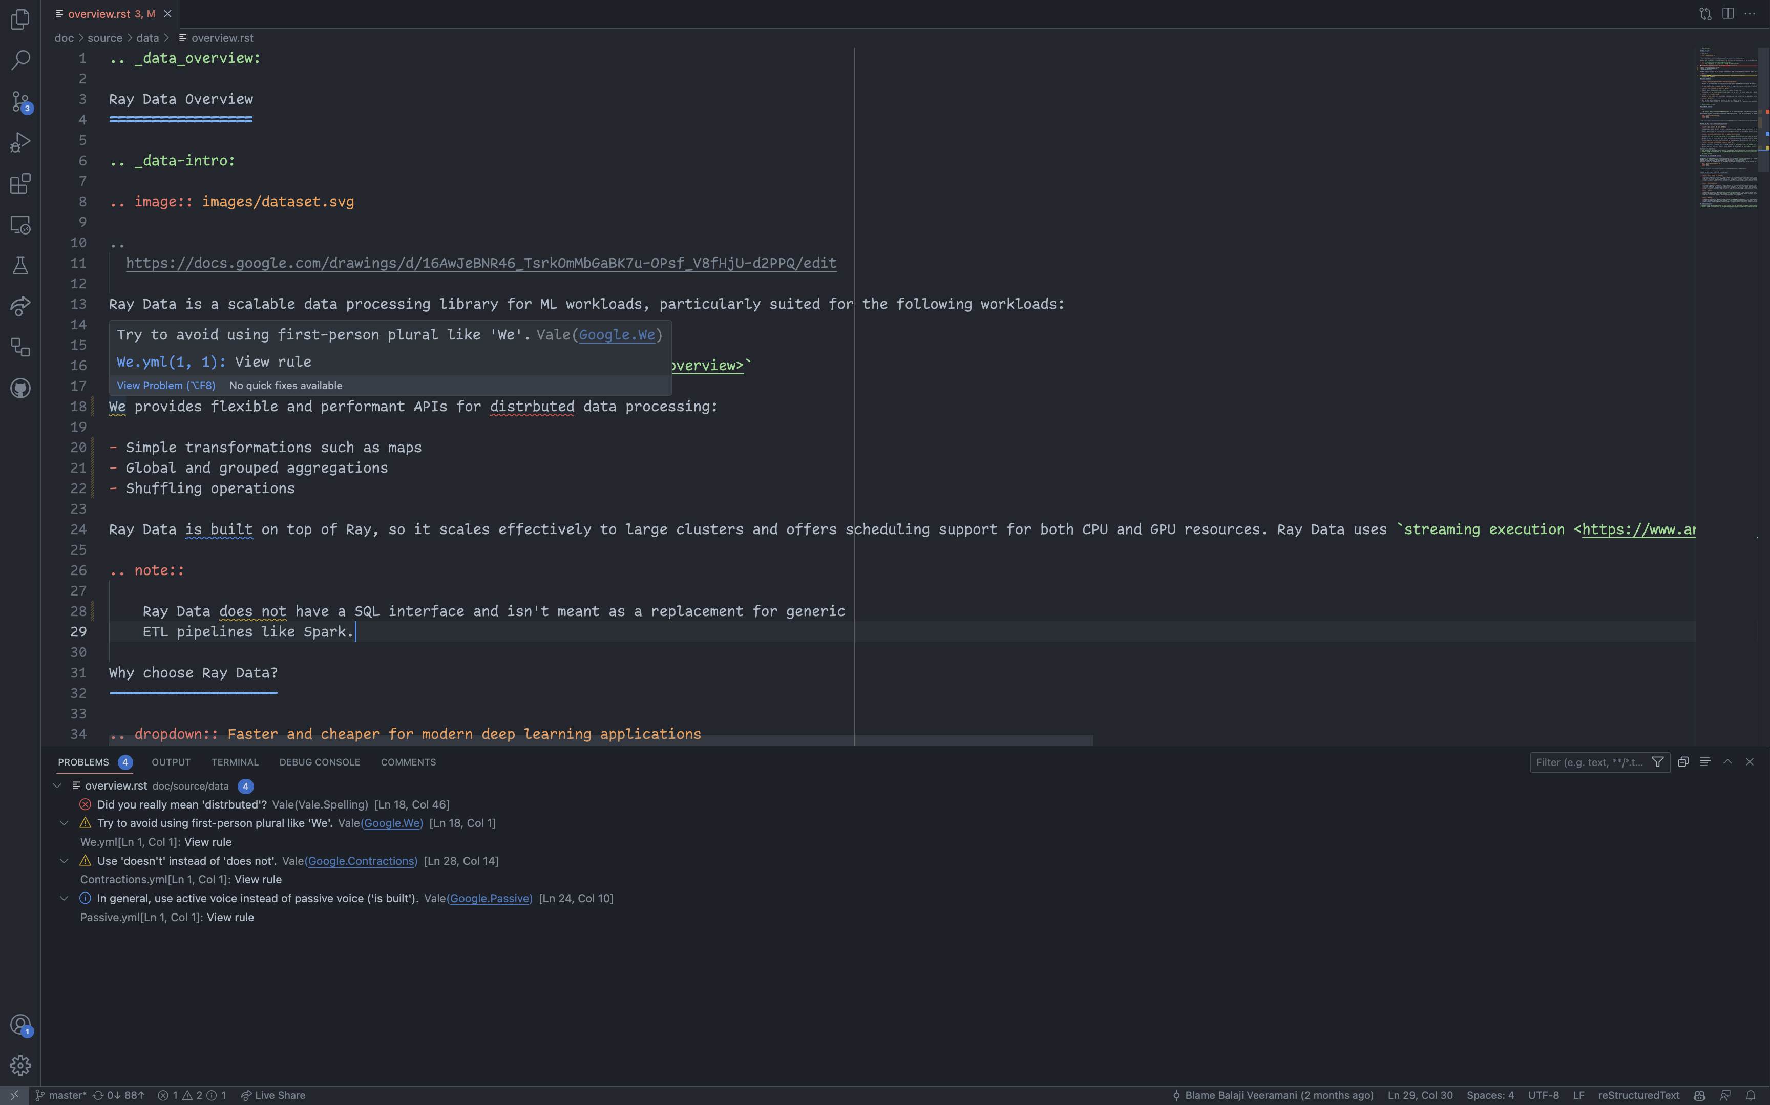Click split editor right icon
Image resolution: width=1770 pixels, height=1105 pixels.
point(1727,14)
